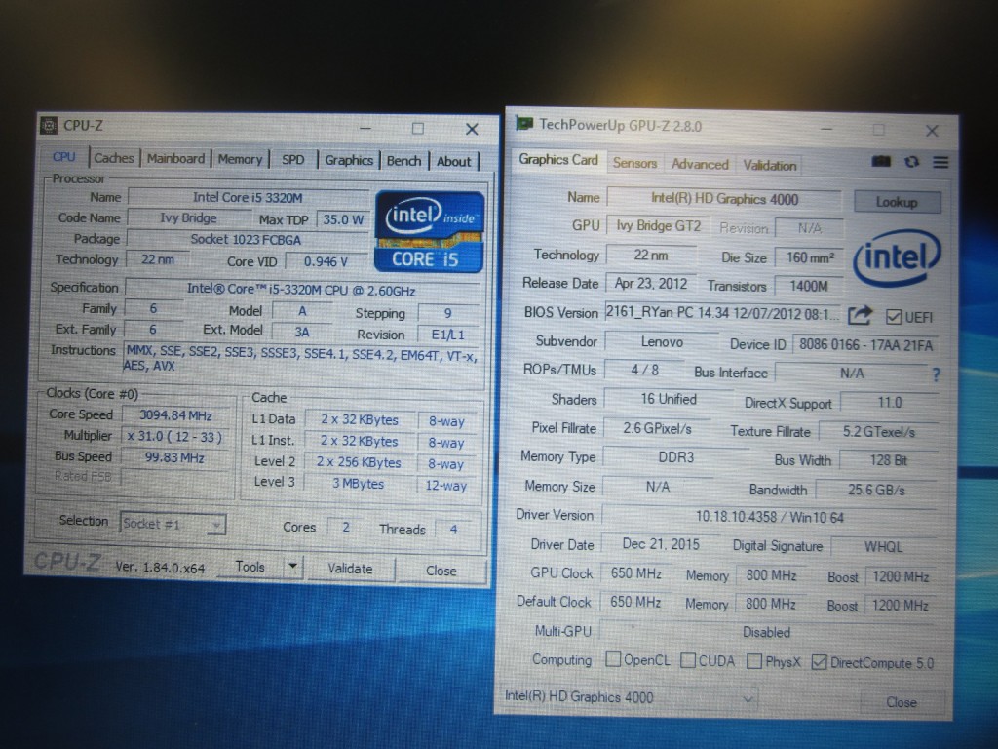
Task: Switch to the Sensors tab in GPU-Z
Action: click(x=634, y=163)
